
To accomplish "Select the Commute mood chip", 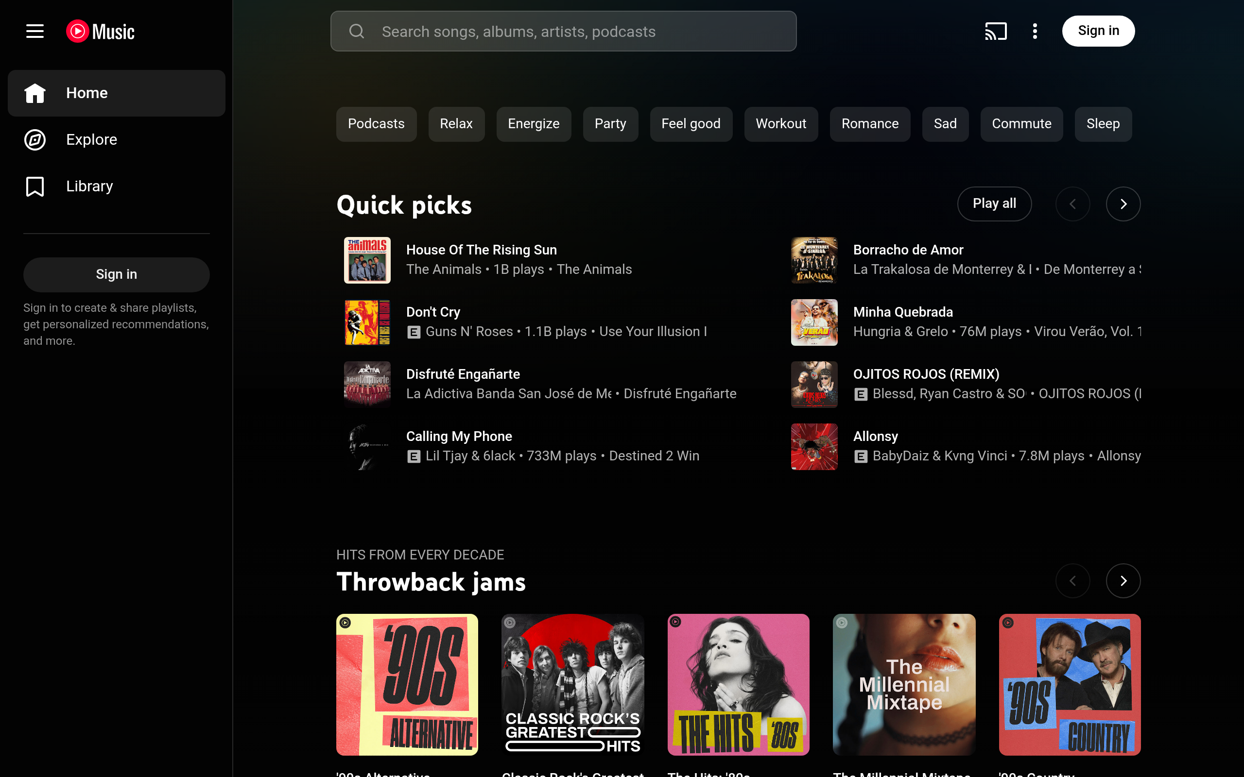I will pos(1021,124).
